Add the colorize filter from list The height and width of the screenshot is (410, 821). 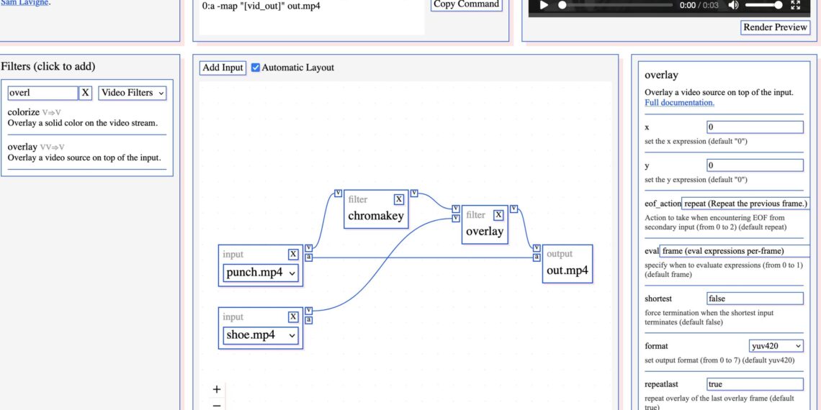point(22,112)
